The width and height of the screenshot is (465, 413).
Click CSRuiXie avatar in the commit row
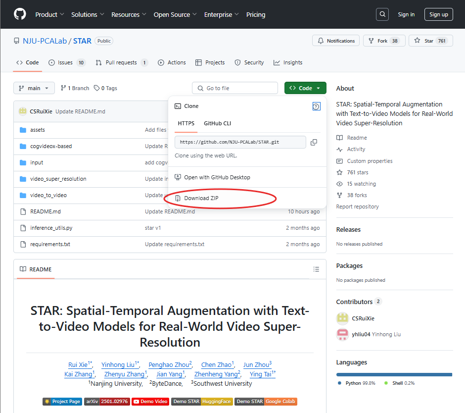23,111
